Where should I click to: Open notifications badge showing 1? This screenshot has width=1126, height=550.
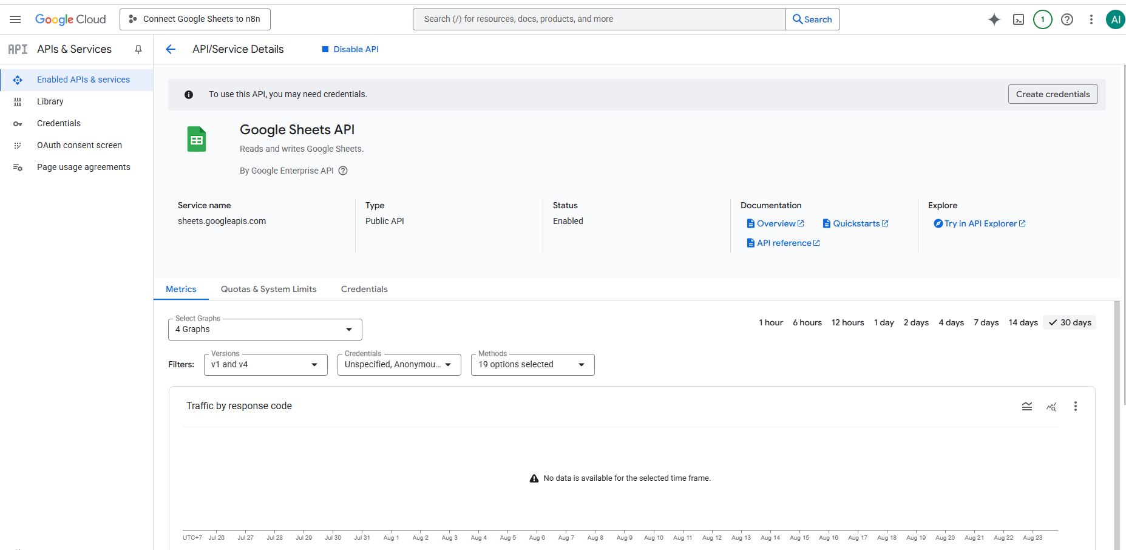1043,19
